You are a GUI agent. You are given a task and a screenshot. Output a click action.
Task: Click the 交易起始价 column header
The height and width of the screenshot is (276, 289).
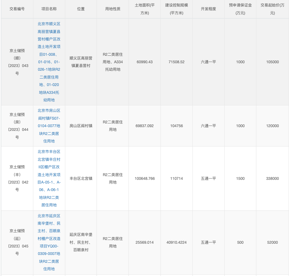click(272, 9)
